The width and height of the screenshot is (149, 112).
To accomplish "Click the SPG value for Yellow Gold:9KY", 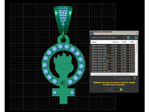I will 133,45.
